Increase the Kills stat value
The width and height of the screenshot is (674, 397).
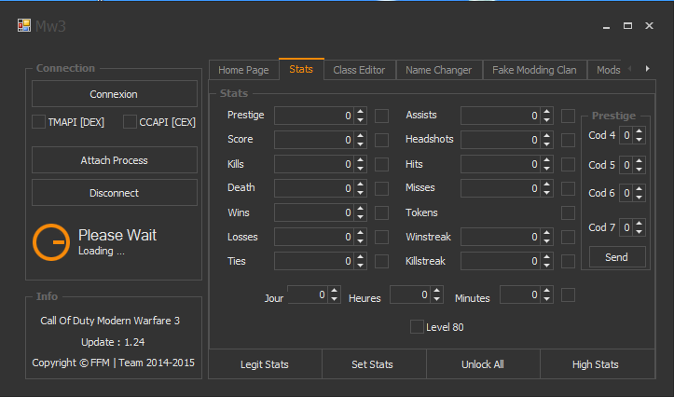(360, 160)
